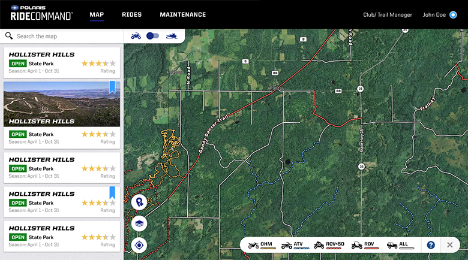Select the snowmobile mode icon
This screenshot has height=260, width=468.
coord(172,37)
